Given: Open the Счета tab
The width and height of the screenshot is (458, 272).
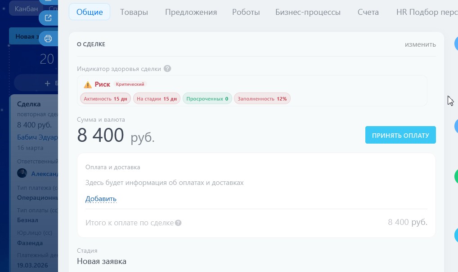Looking at the screenshot, I should coord(368,12).
